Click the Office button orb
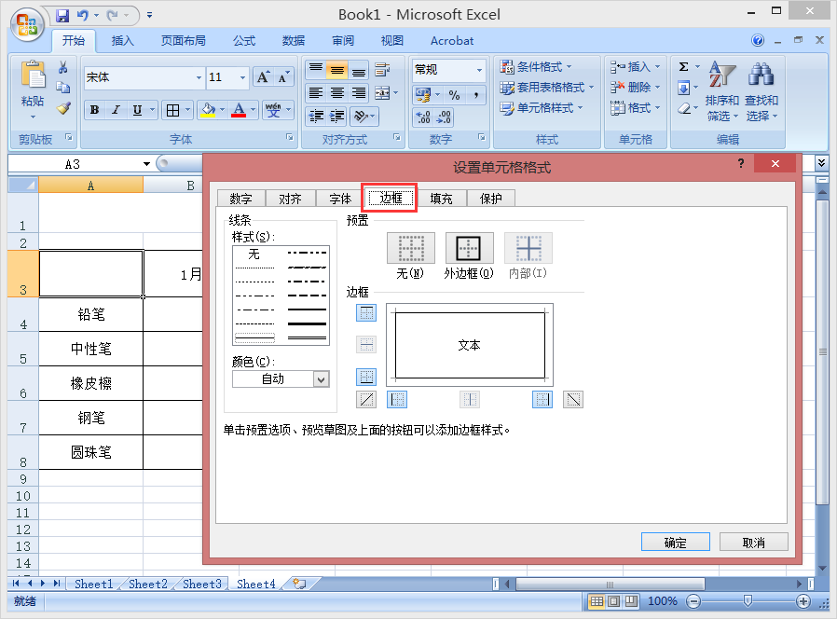The width and height of the screenshot is (837, 619). (27, 25)
